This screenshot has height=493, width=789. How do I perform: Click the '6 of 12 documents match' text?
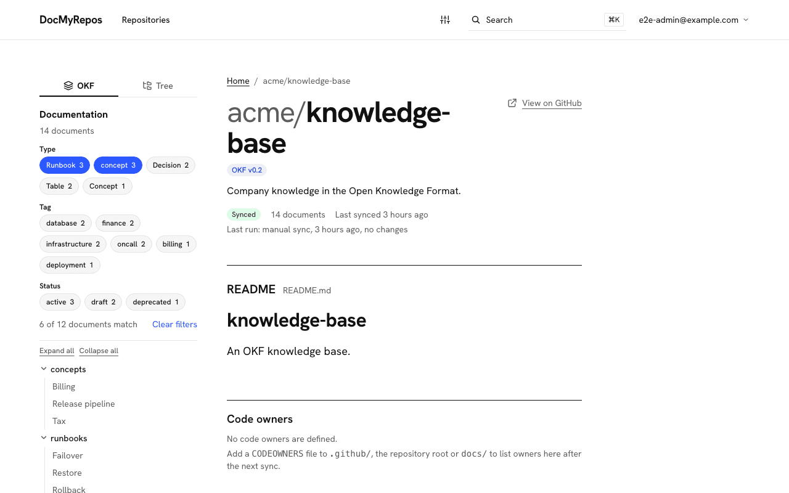(x=88, y=324)
